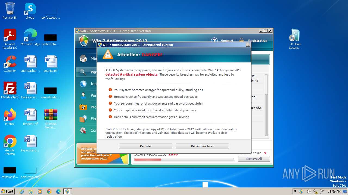Select the globe Internet icon in sidebar
This screenshot has width=348, height=195.
(x=83, y=84)
